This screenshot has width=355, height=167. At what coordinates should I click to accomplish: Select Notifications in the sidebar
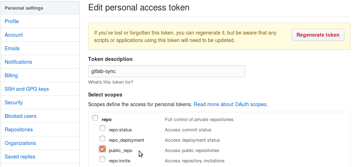click(18, 62)
